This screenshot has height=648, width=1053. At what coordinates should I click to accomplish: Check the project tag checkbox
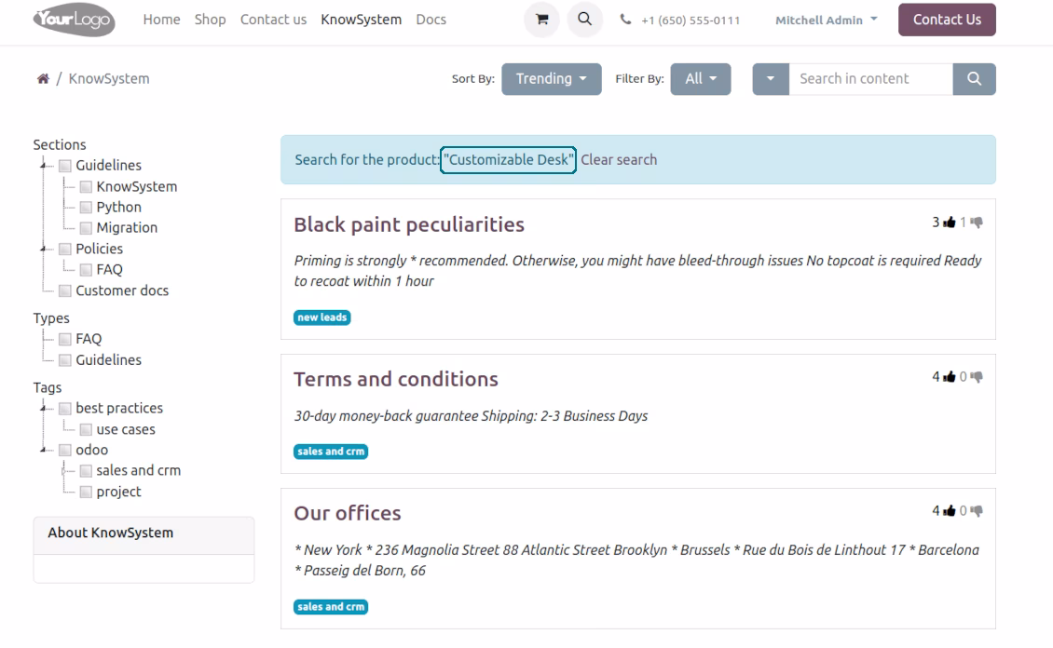86,493
